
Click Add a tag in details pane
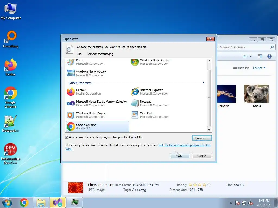[x=139, y=190]
